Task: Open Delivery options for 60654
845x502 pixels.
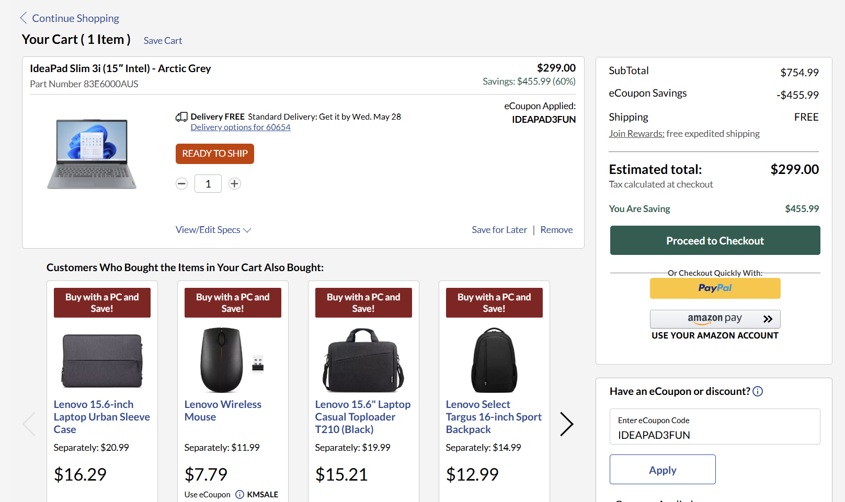Action: click(241, 127)
